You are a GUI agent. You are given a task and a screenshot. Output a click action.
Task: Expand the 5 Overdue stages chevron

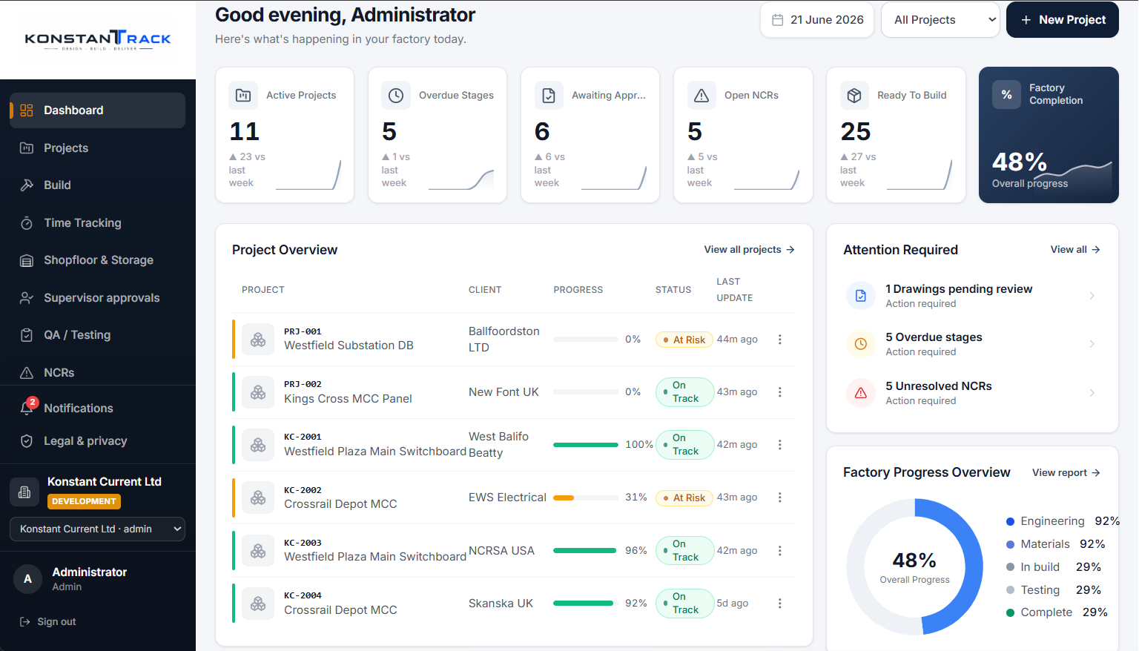pyautogui.click(x=1092, y=344)
